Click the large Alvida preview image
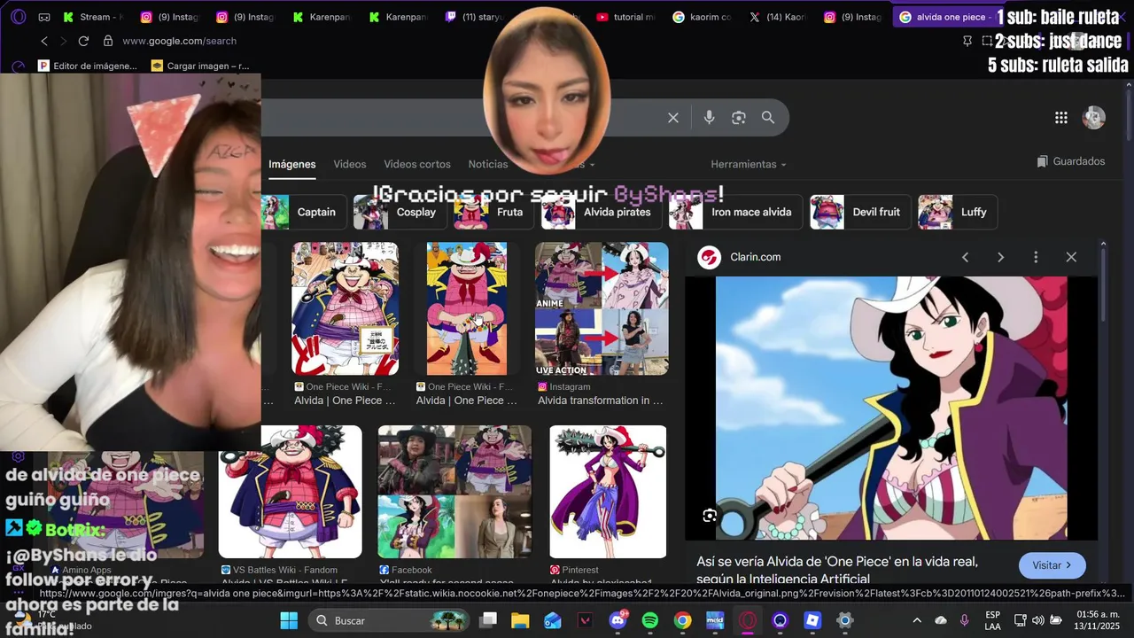This screenshot has height=638, width=1134. 891,408
